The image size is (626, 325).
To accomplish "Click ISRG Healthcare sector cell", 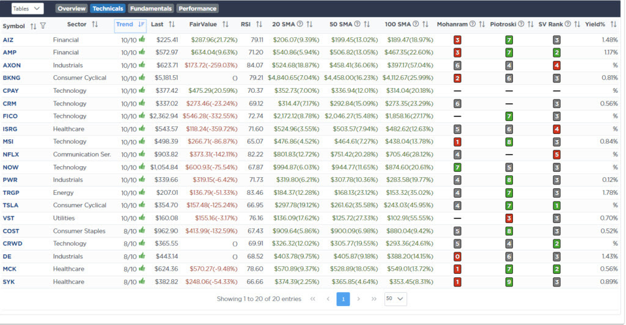I will tap(68, 129).
